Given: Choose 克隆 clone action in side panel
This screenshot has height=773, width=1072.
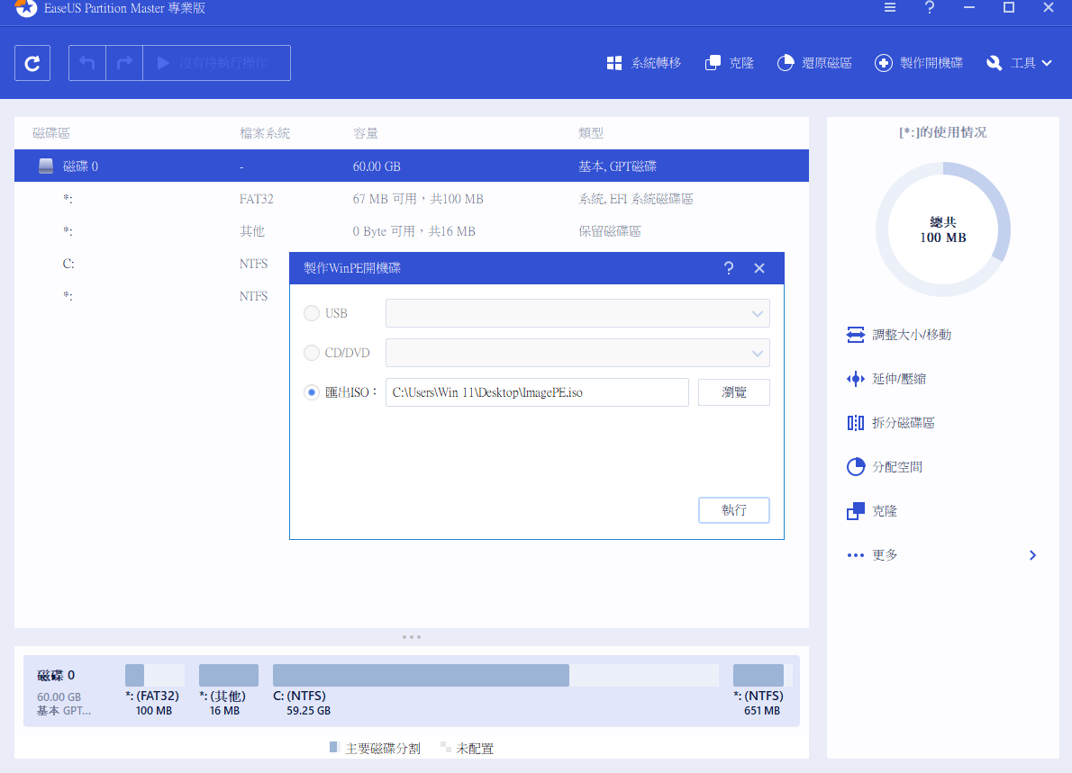Looking at the screenshot, I should coord(872,511).
